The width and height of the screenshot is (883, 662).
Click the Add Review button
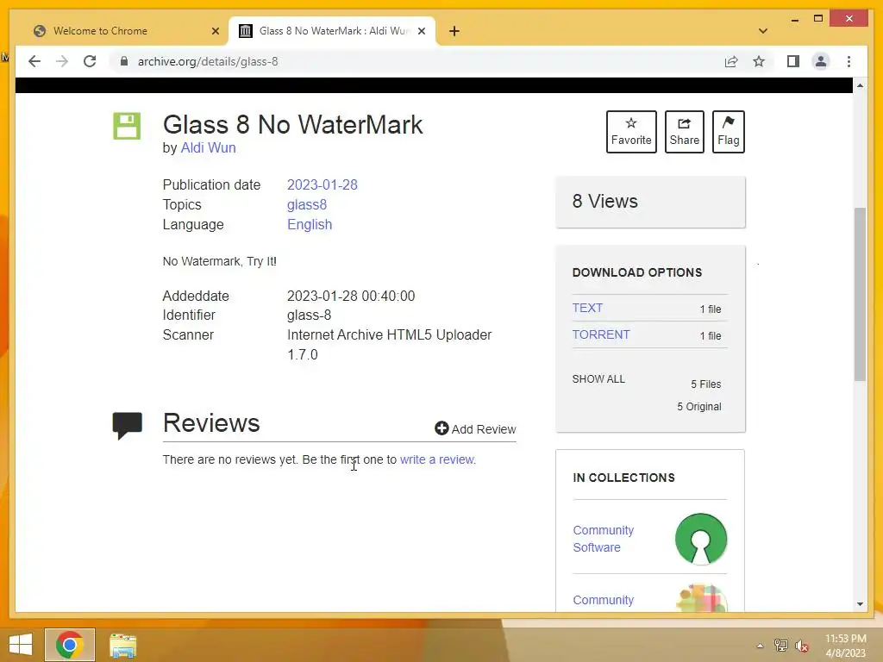(x=475, y=429)
